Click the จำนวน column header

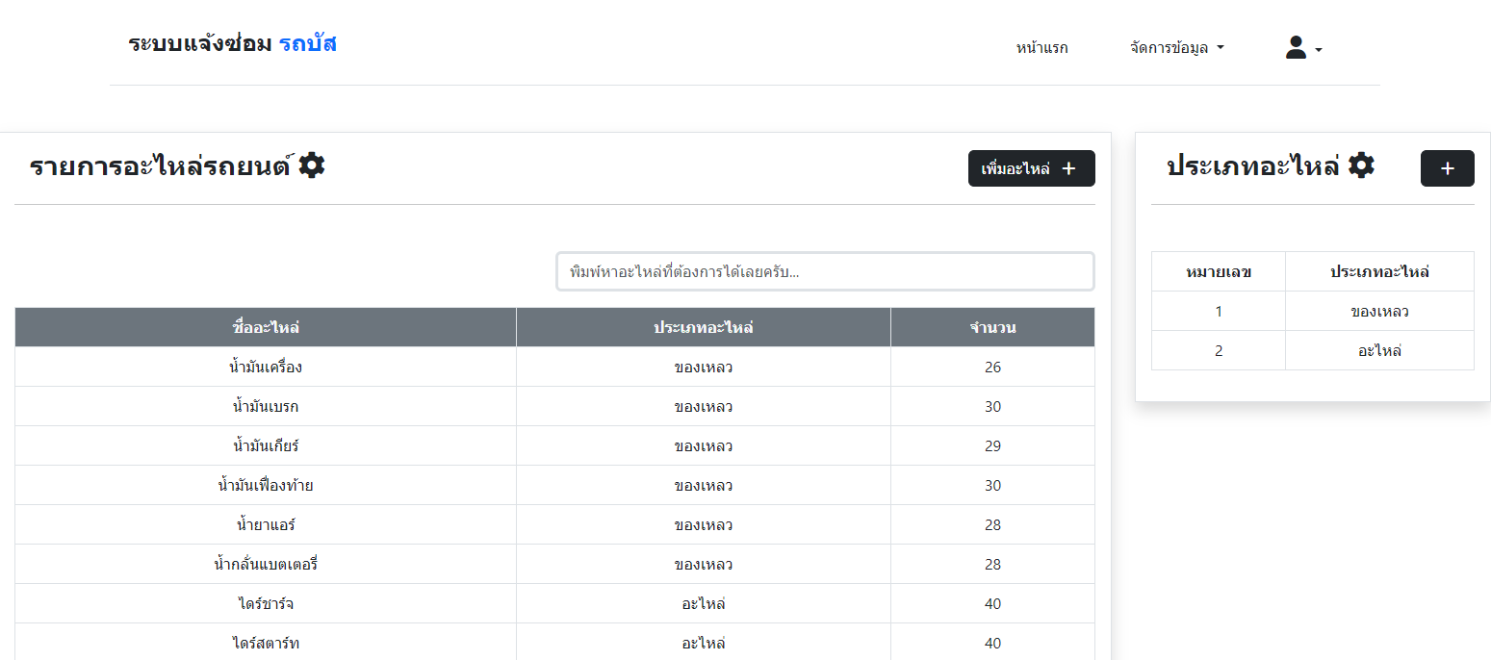click(992, 327)
